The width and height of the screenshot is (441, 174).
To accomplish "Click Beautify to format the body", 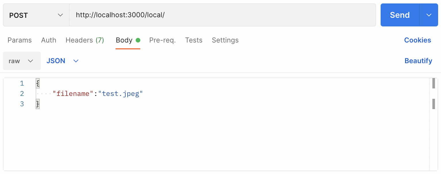I will pyautogui.click(x=418, y=61).
